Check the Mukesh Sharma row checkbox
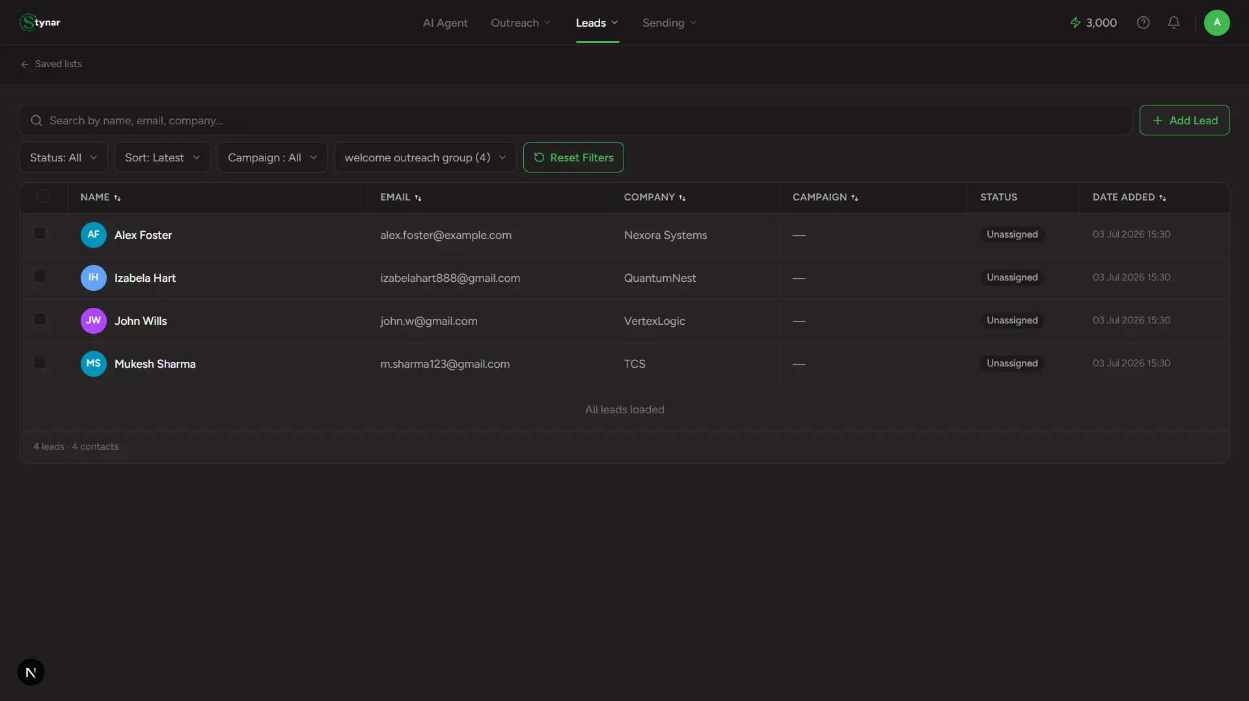Viewport: 1249px width, 701px height. [40, 362]
